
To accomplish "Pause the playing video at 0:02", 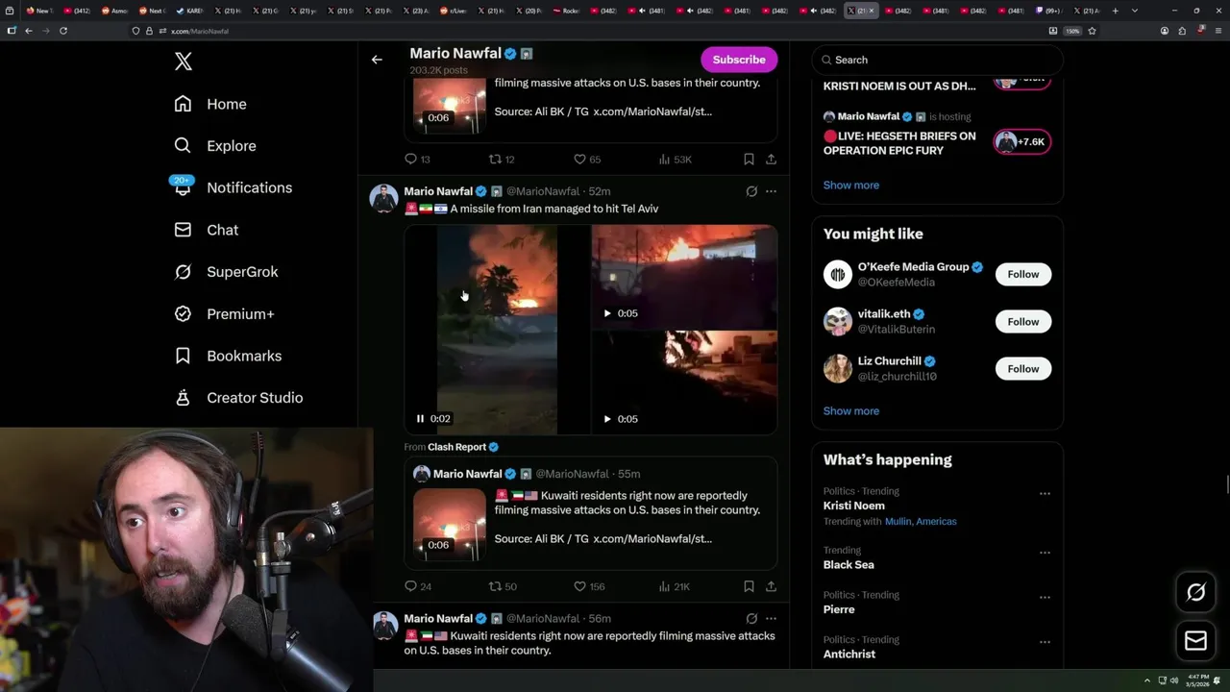I will [x=420, y=419].
